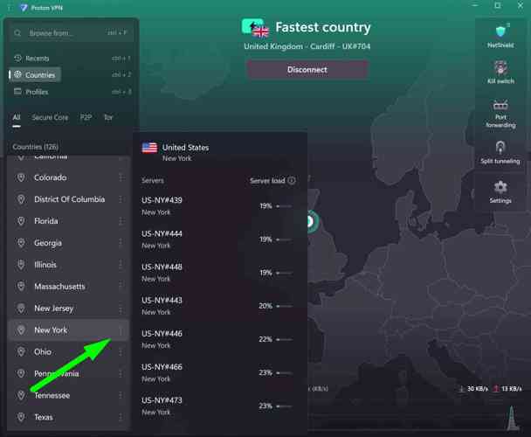
Task: Click the Georgia location pin icon
Action: pyautogui.click(x=21, y=243)
